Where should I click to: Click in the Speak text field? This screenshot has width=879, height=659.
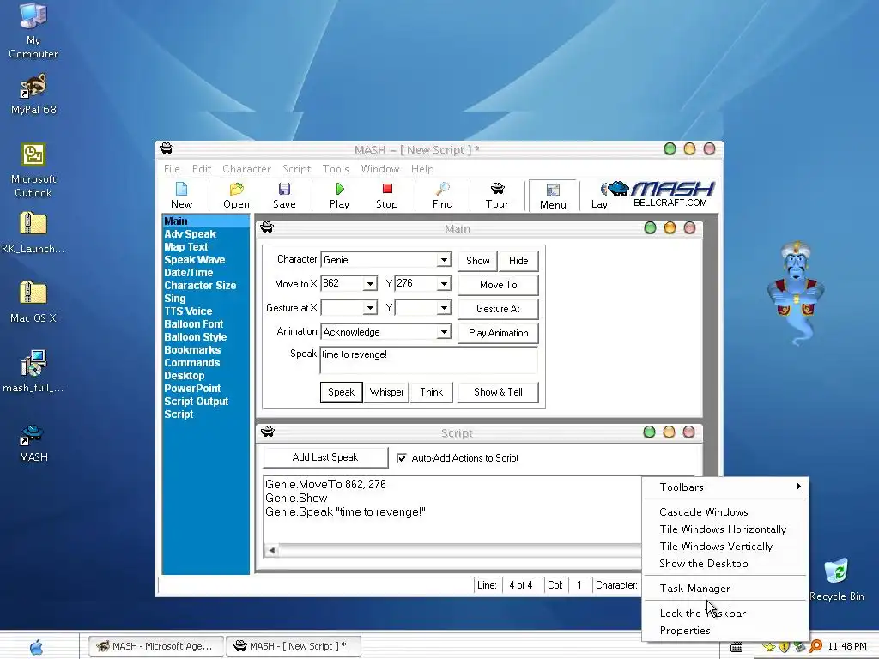click(429, 360)
